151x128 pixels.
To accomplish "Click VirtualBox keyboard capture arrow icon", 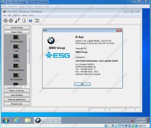I will [136, 126].
